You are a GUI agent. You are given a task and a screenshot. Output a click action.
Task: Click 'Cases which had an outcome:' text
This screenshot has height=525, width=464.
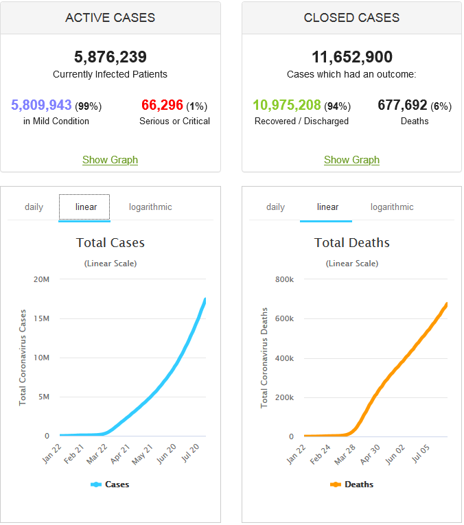pos(351,74)
